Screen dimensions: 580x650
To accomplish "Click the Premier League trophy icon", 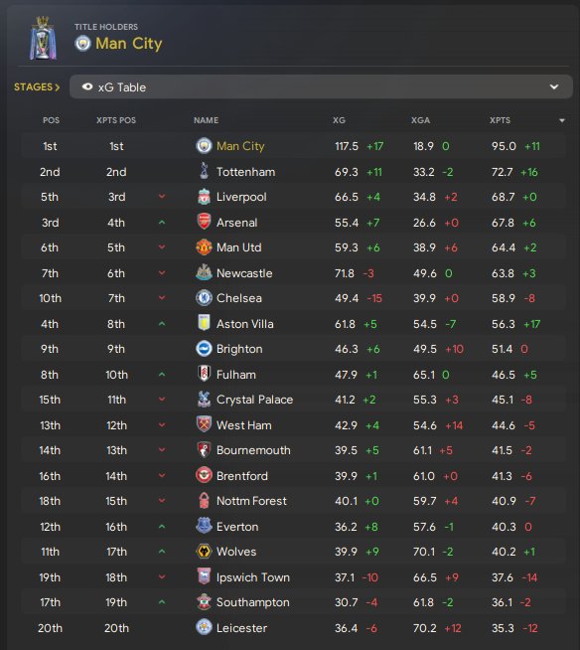I will click(43, 39).
